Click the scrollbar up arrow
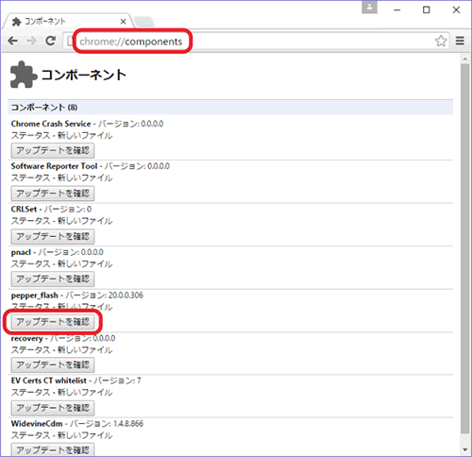472x457 pixels. (464, 59)
